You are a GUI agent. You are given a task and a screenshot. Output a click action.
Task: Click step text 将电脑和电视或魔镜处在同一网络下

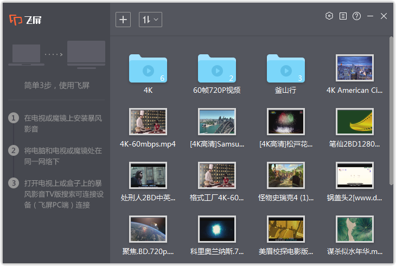coord(63,156)
